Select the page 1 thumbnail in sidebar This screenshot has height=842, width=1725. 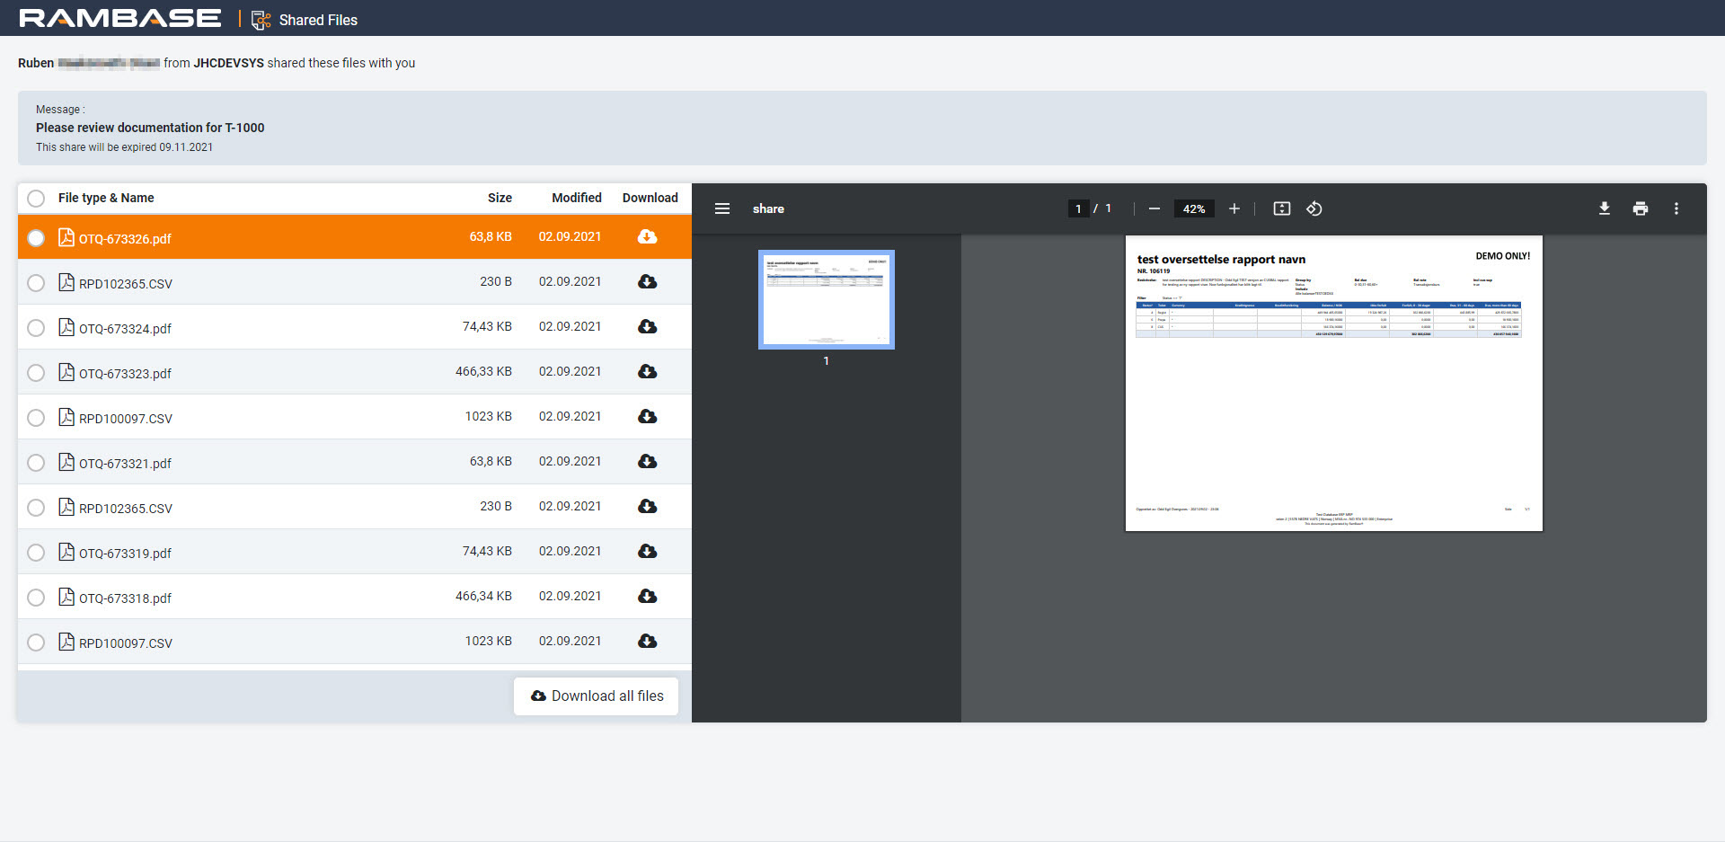tap(826, 299)
